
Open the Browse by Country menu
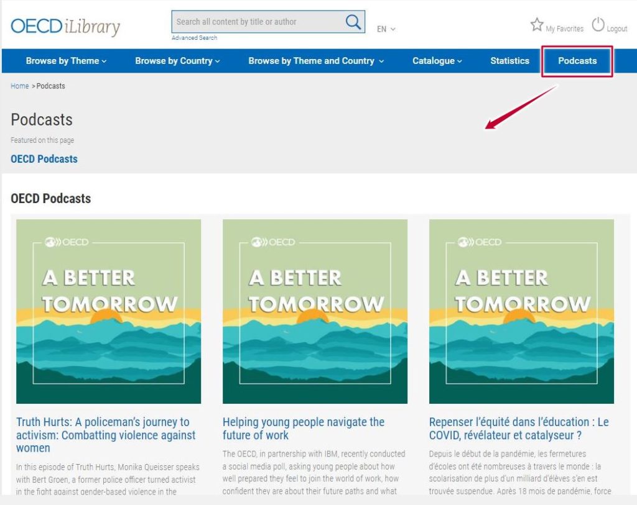pos(177,61)
